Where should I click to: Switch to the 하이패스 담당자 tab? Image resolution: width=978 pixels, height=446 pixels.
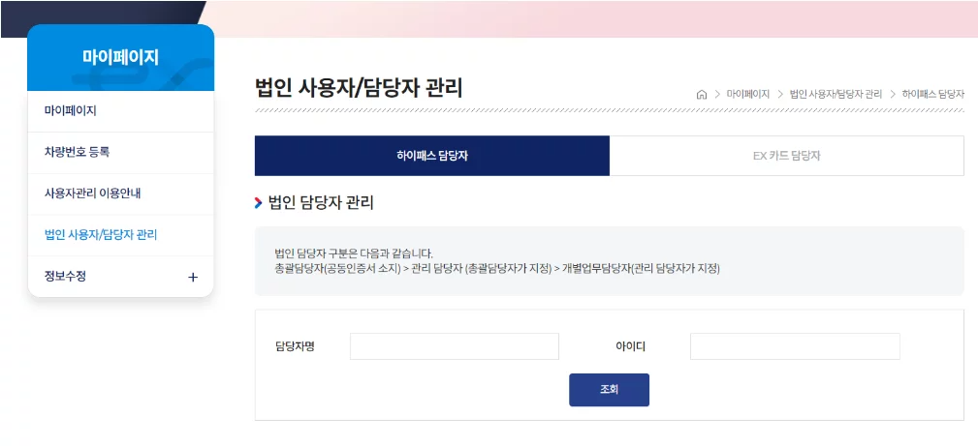tap(432, 156)
